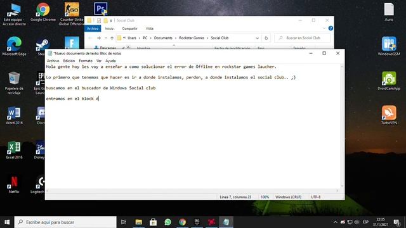The width and height of the screenshot is (406, 228).
Task: Click Explorer back arrow
Action: pyautogui.click(x=90, y=38)
